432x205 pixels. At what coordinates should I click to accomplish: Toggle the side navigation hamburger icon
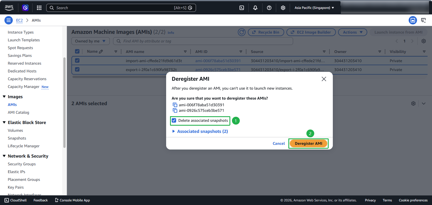[9, 20]
